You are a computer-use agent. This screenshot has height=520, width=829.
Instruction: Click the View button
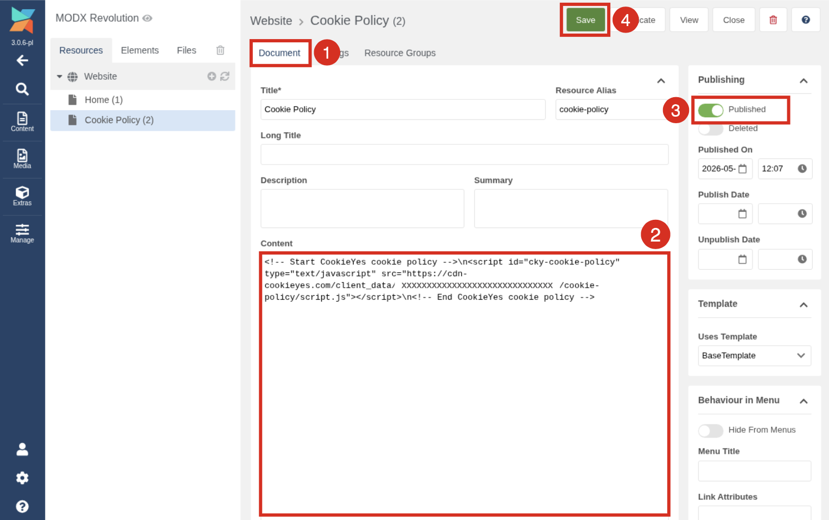point(689,20)
